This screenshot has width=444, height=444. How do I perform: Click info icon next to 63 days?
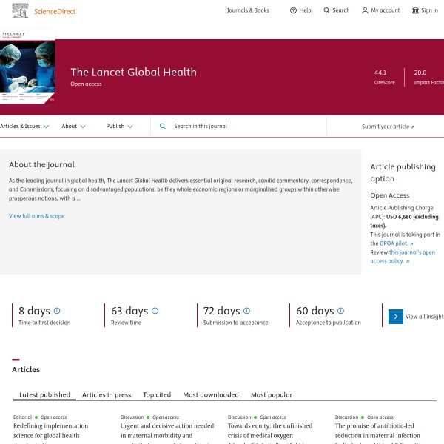click(x=155, y=311)
